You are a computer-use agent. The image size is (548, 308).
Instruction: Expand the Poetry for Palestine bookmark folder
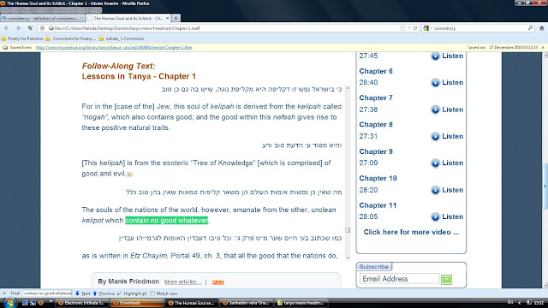22,38
